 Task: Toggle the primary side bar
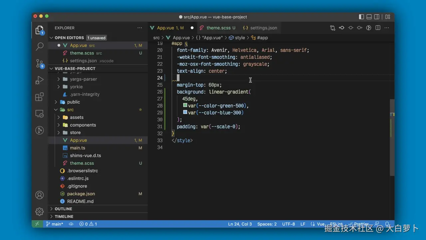[361, 17]
